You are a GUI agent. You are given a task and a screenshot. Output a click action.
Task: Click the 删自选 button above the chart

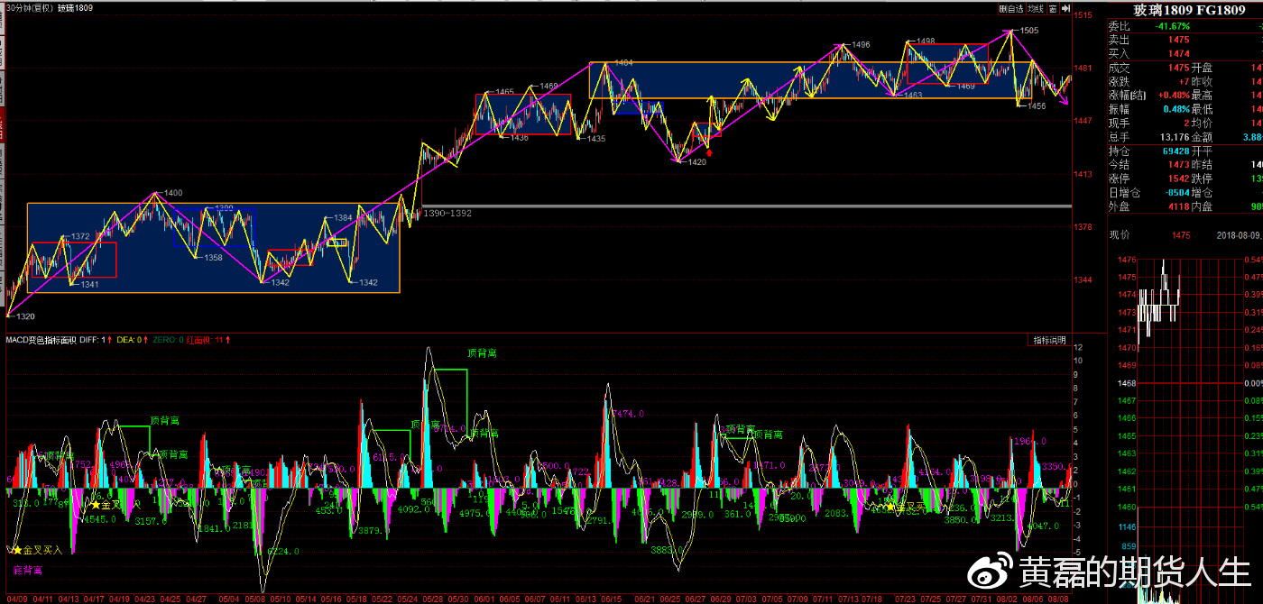click(x=1011, y=8)
